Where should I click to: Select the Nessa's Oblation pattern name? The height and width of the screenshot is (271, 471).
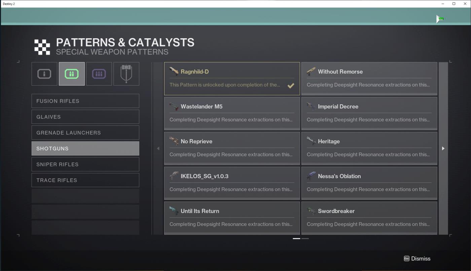(339, 176)
